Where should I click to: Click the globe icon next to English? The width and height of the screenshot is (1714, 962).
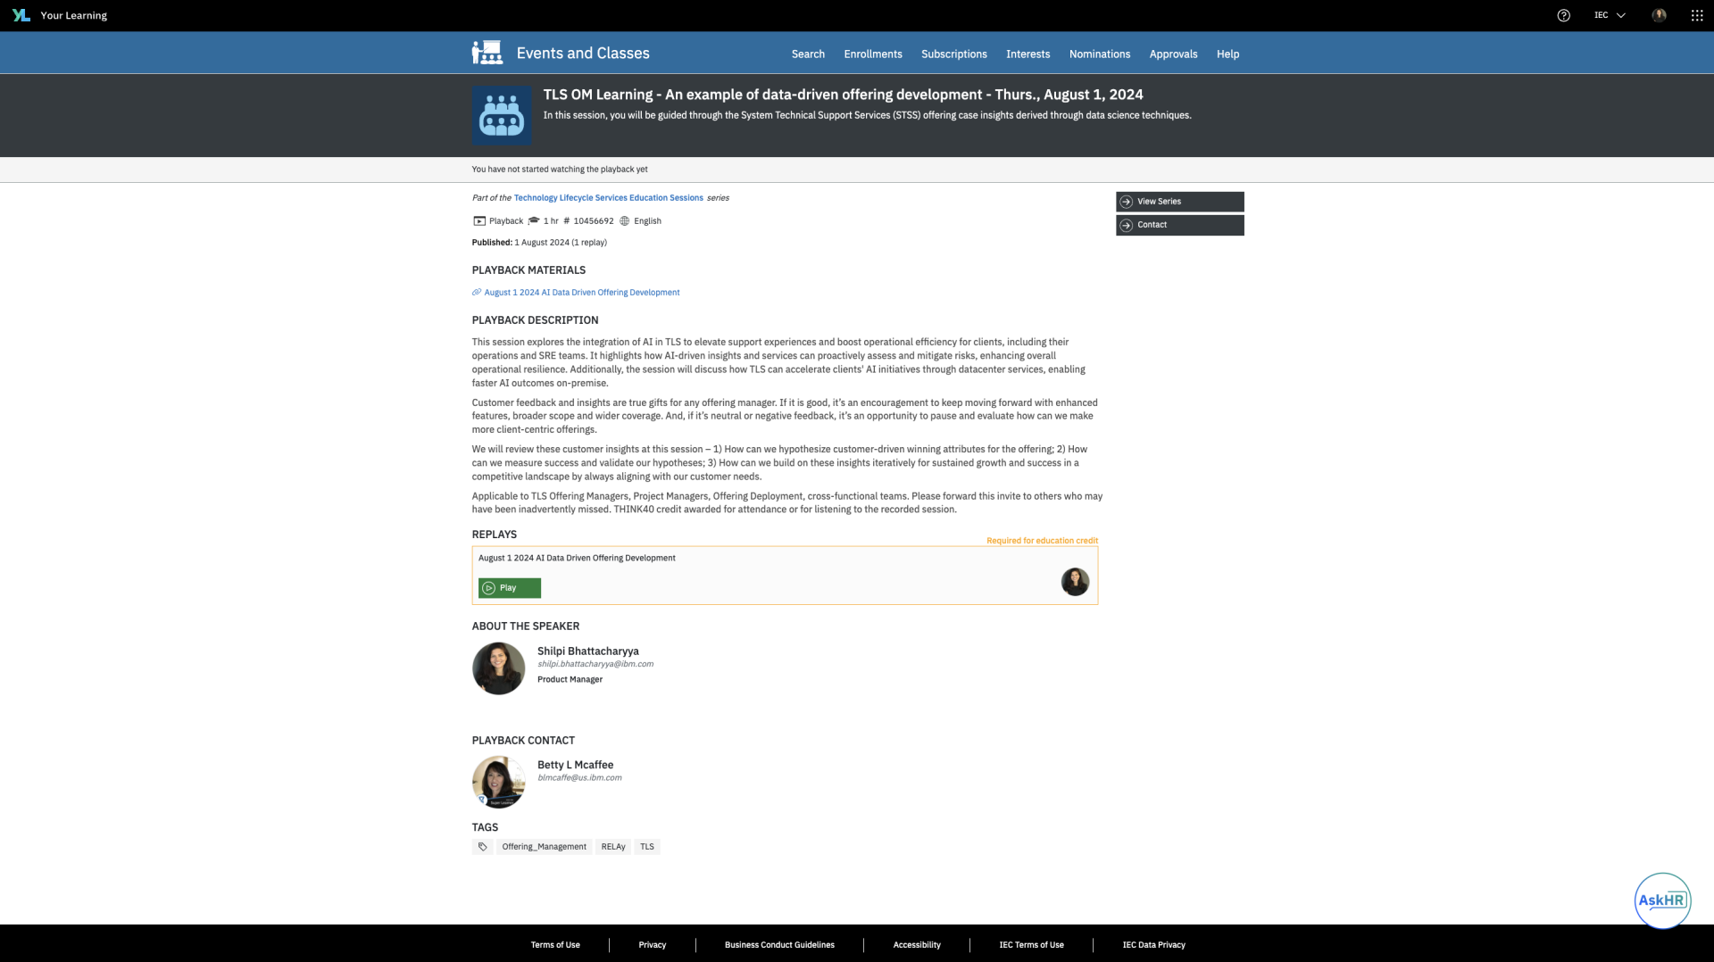click(623, 220)
